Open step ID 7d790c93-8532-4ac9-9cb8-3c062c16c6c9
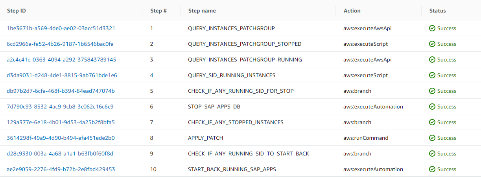 pos(60,107)
